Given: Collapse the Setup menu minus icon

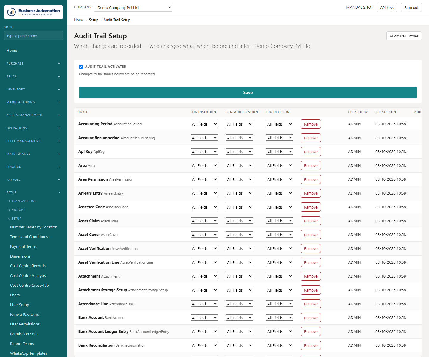Looking at the screenshot, I should 59,192.
